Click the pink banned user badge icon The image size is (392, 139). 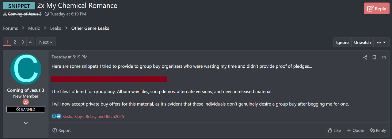click(x=26, y=103)
